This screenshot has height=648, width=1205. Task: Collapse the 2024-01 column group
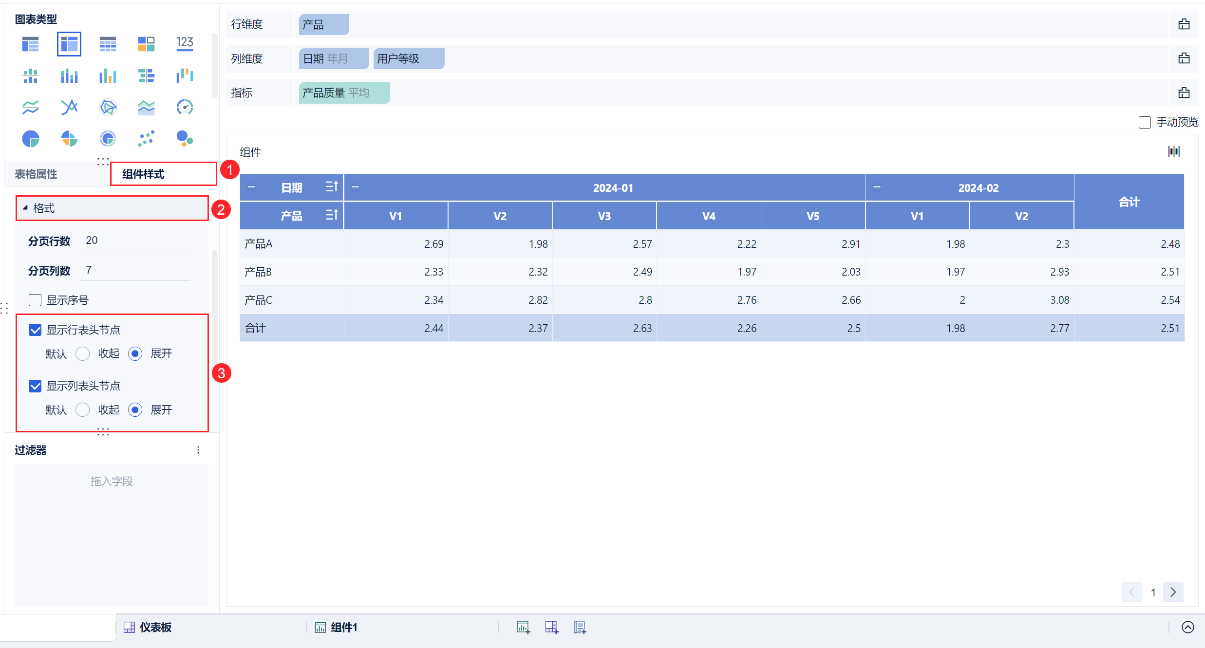(356, 187)
